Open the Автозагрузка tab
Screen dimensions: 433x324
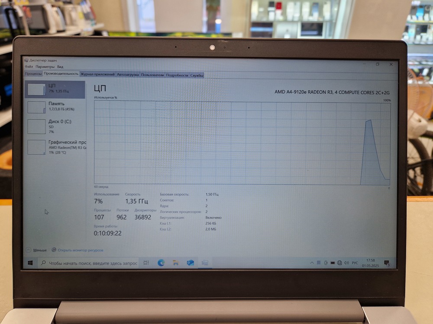pos(128,74)
